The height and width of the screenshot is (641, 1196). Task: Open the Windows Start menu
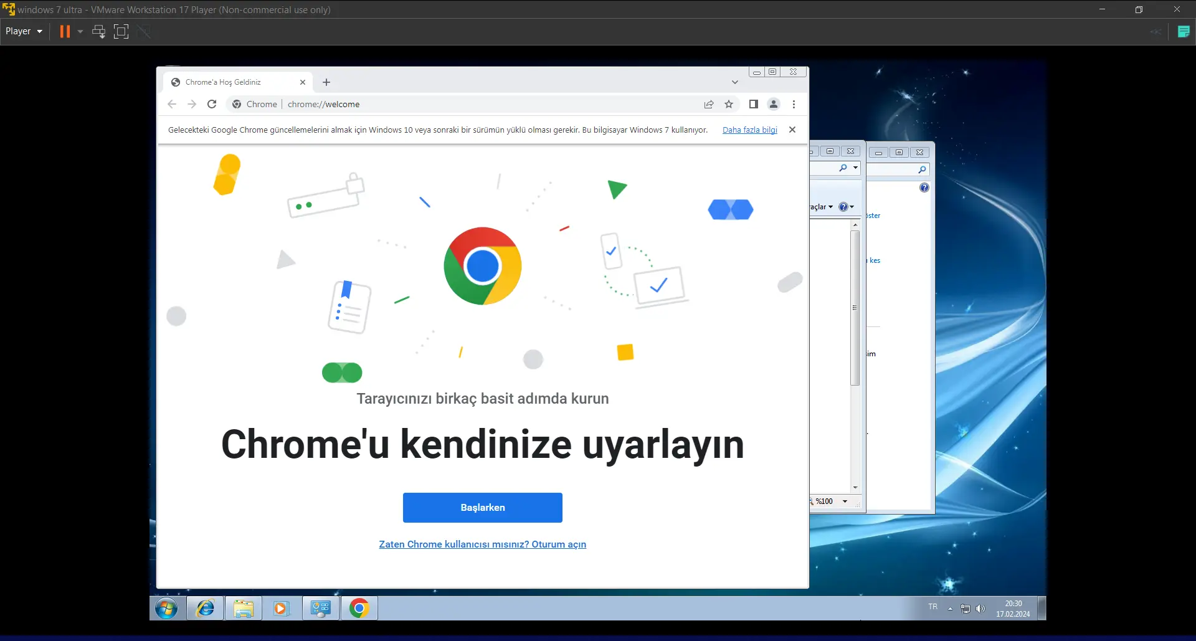pyautogui.click(x=166, y=609)
